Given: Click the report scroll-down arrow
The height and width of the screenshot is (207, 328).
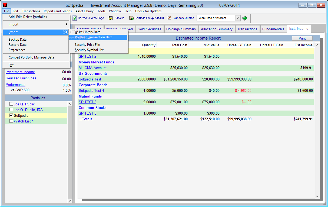Looking at the screenshot, I should click(x=317, y=196).
